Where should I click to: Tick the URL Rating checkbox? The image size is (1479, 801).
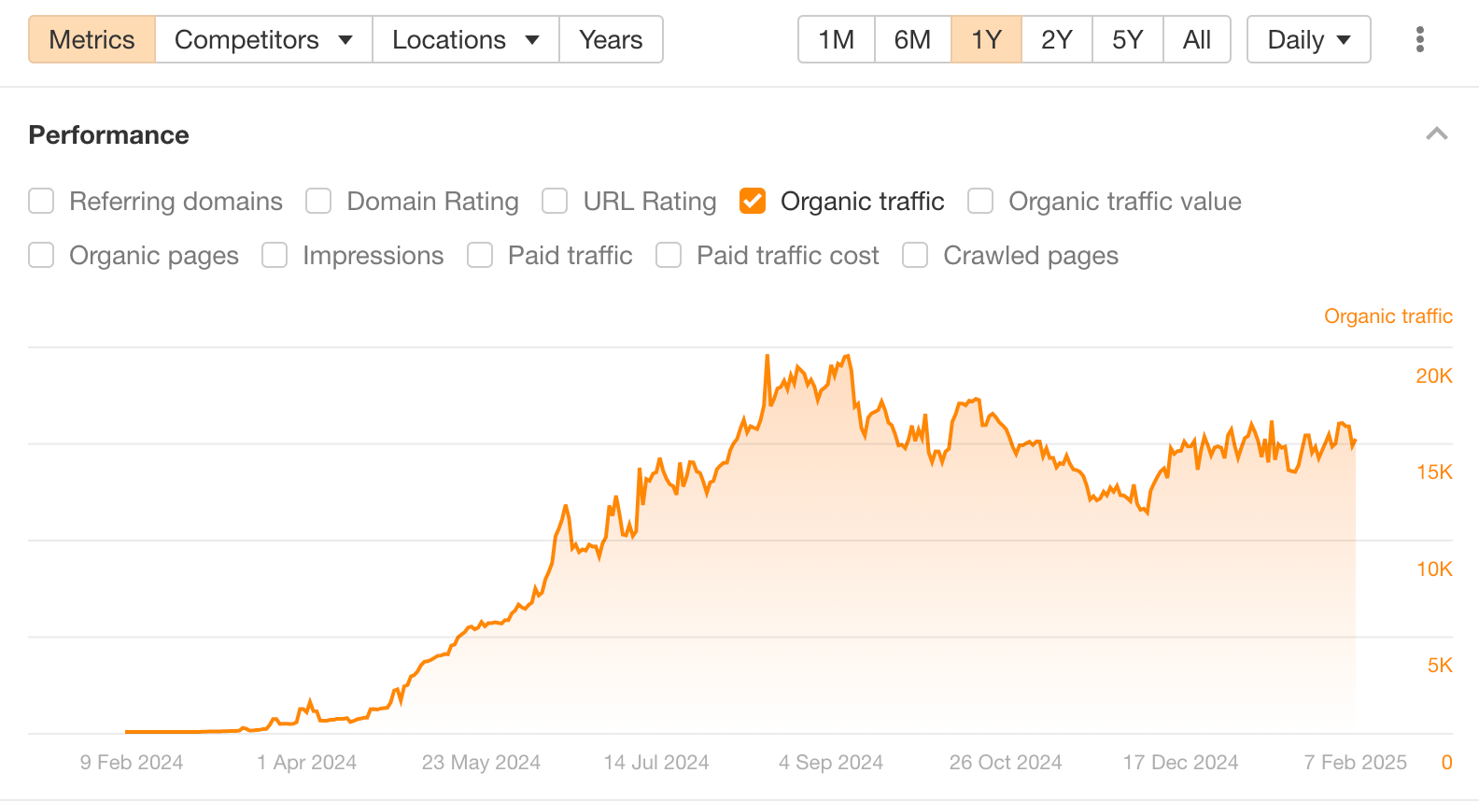pyautogui.click(x=555, y=201)
